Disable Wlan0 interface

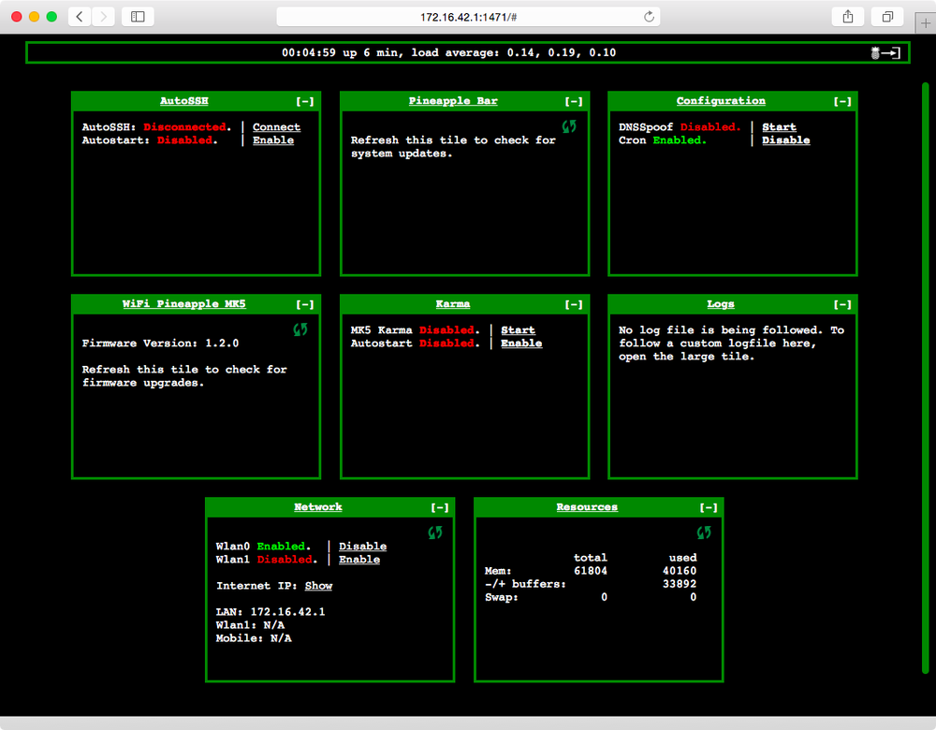click(362, 547)
